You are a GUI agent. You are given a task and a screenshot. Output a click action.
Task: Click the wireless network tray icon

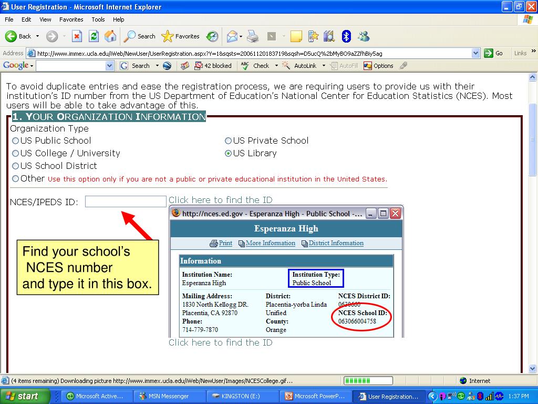tap(452, 396)
